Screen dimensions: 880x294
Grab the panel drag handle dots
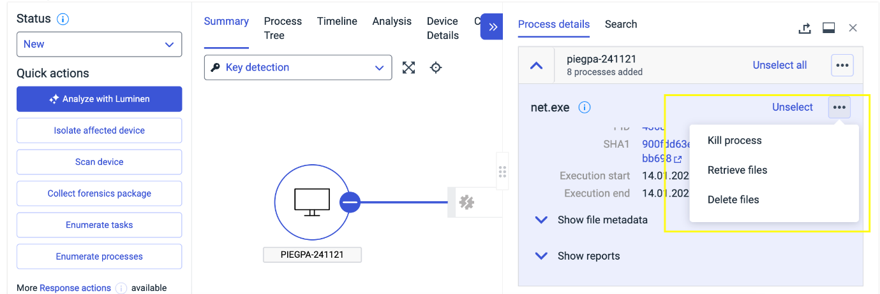[x=502, y=172]
